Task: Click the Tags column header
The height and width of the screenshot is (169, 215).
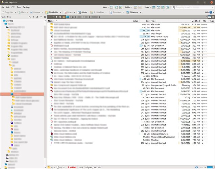Action: click(211, 21)
